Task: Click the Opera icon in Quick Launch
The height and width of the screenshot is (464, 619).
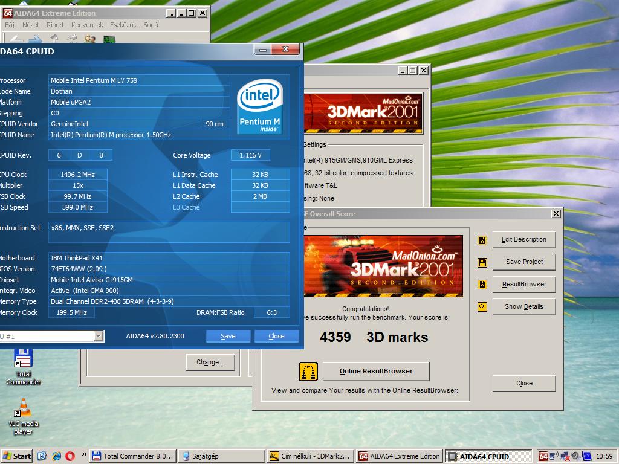Action: coord(70,456)
